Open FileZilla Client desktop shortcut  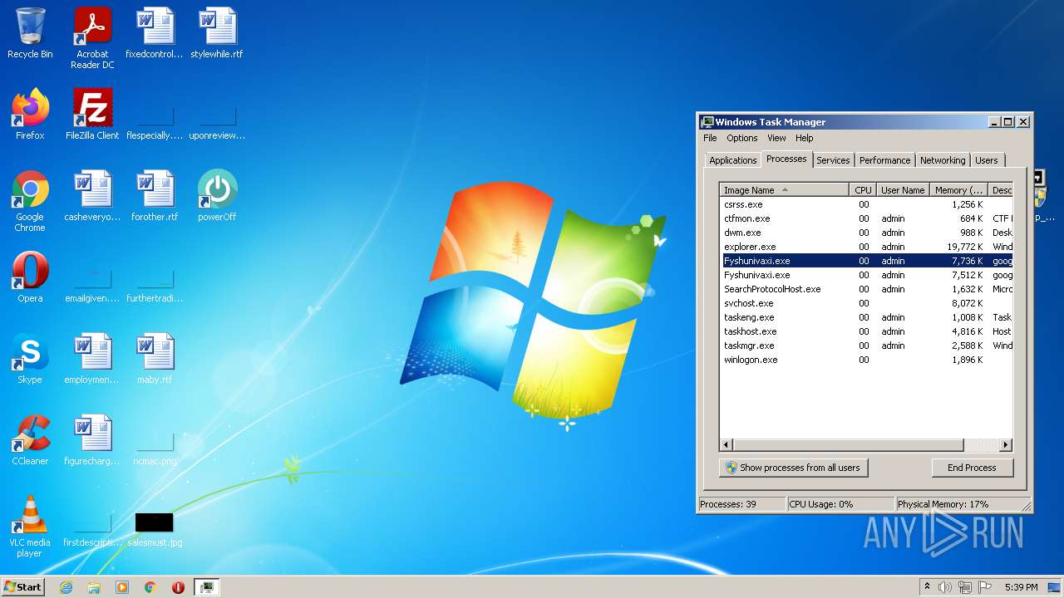pyautogui.click(x=92, y=115)
